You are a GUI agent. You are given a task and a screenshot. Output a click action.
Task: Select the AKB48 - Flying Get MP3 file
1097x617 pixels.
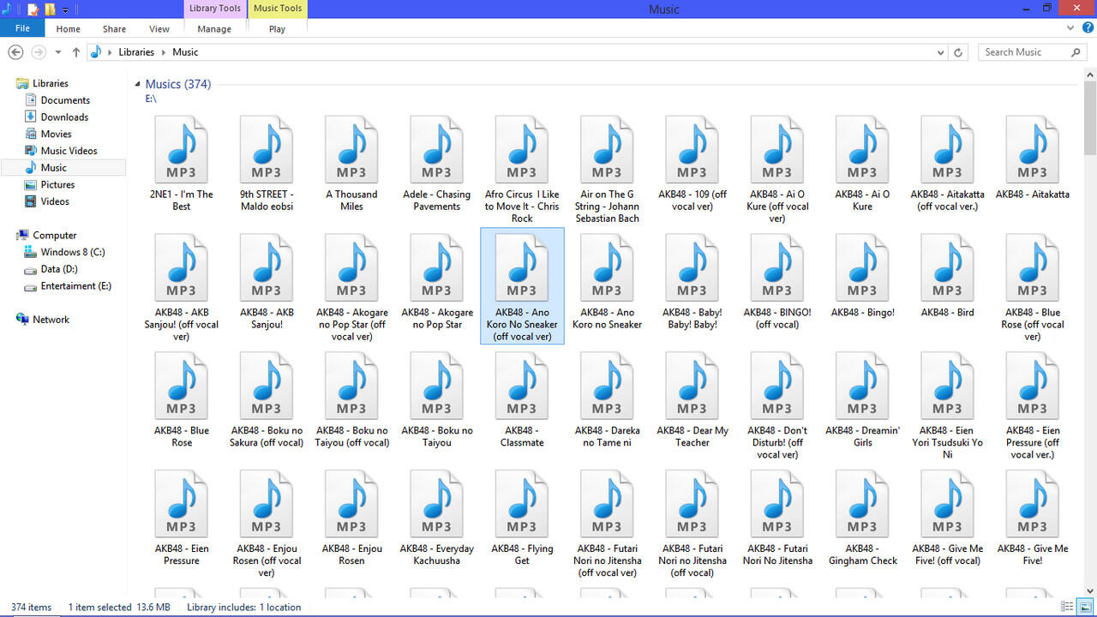click(x=522, y=518)
